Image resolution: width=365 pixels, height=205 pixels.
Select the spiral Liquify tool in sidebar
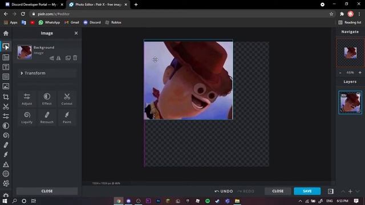click(x=6, y=136)
